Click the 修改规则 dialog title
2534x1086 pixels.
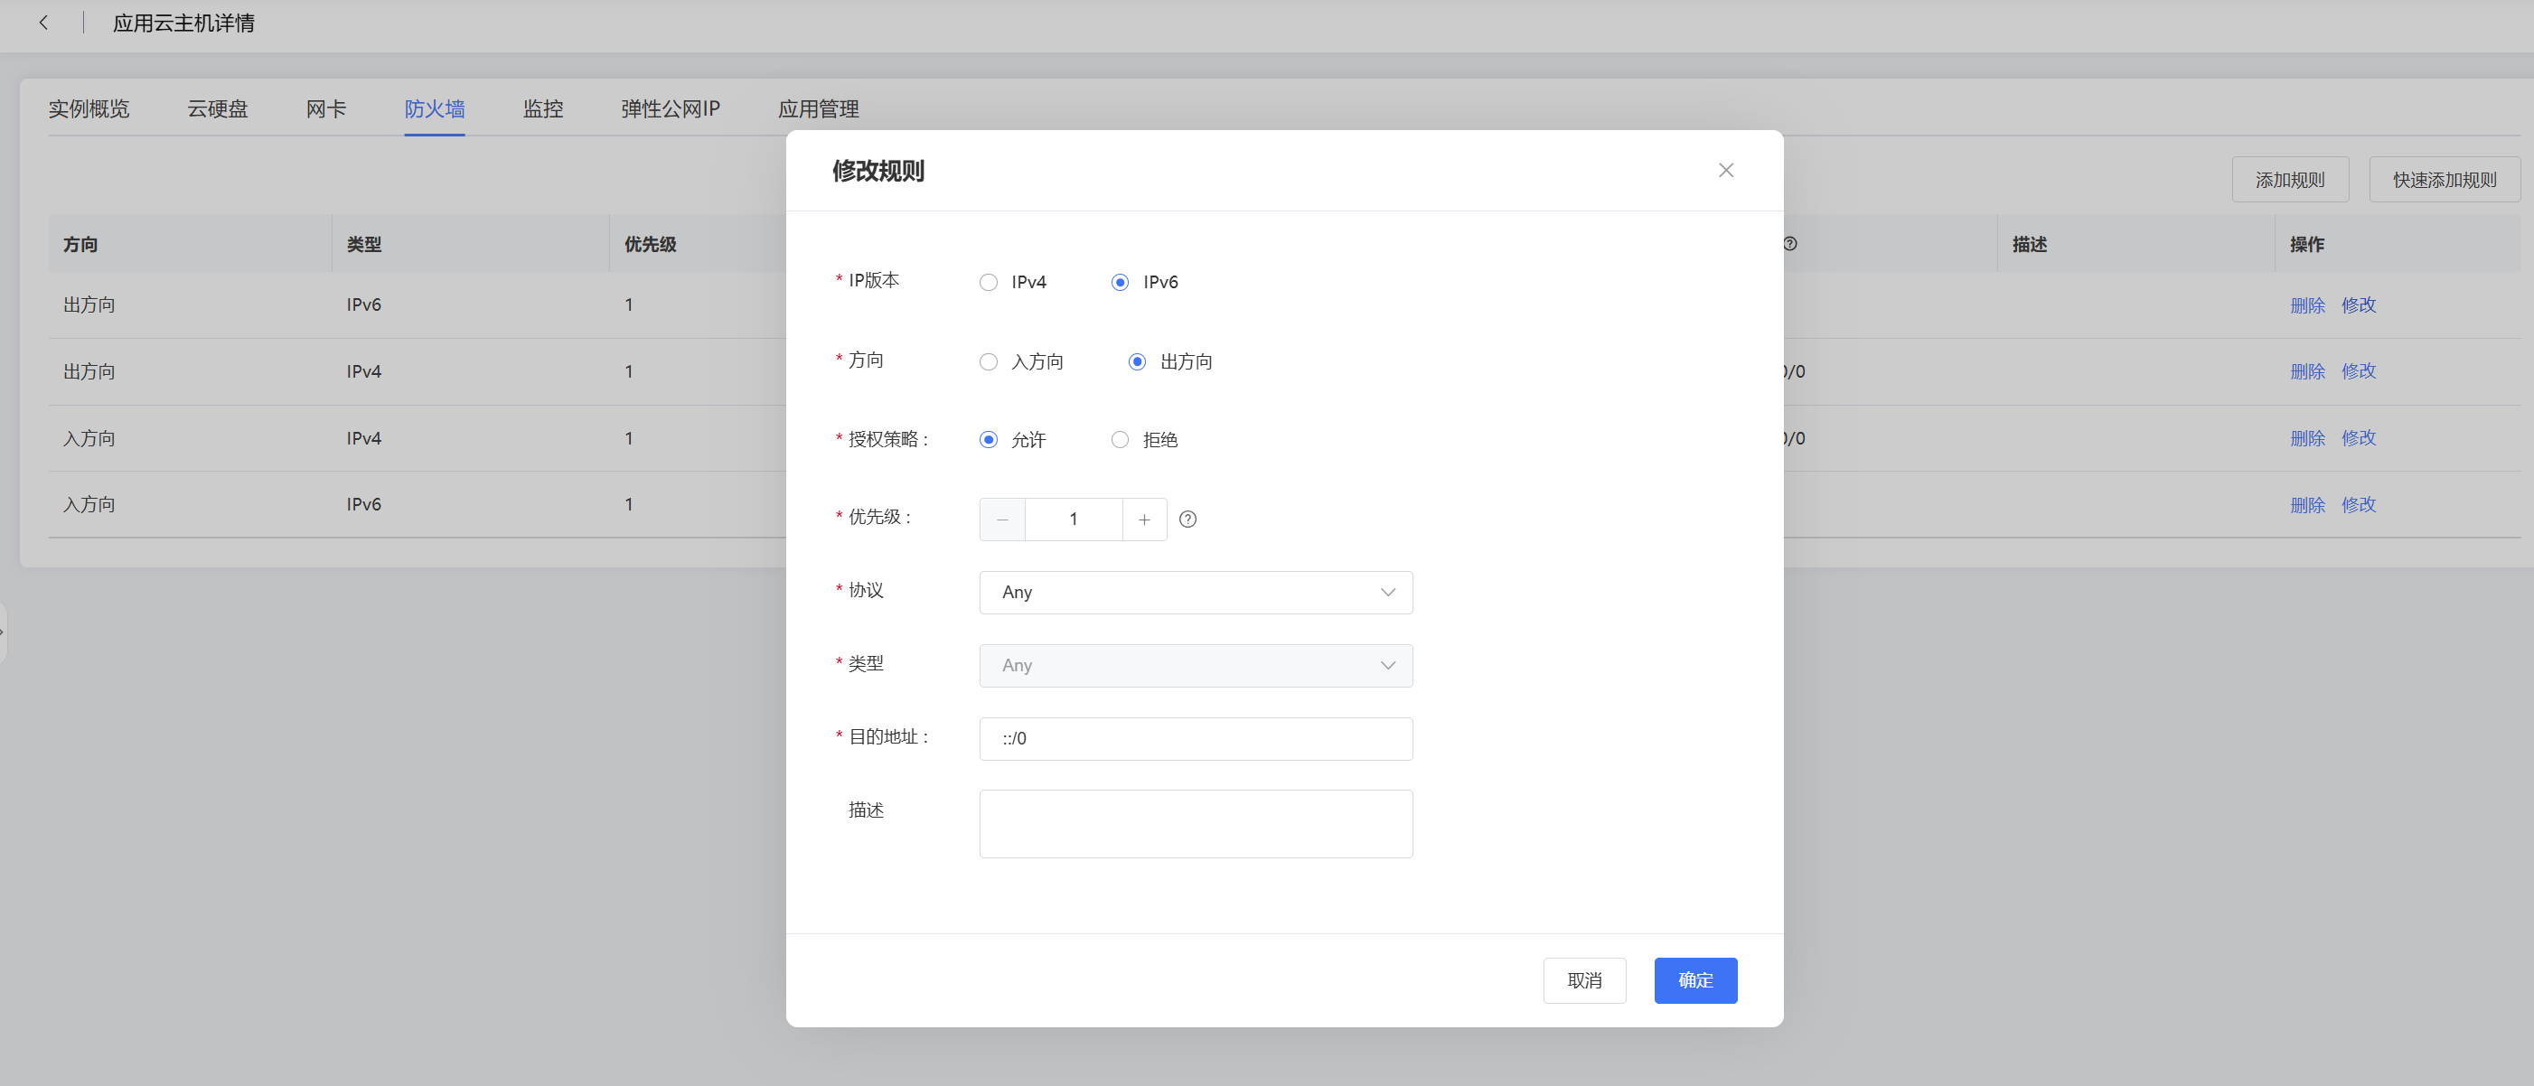click(878, 171)
